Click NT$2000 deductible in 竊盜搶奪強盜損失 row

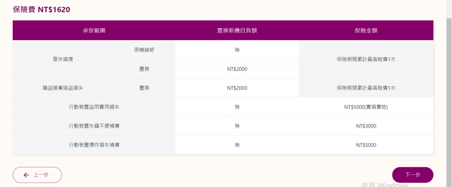[x=237, y=88]
